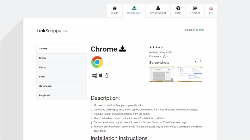The width and height of the screenshot is (250, 140).
Task: Click the Linux penguin icon
Action: [107, 75]
